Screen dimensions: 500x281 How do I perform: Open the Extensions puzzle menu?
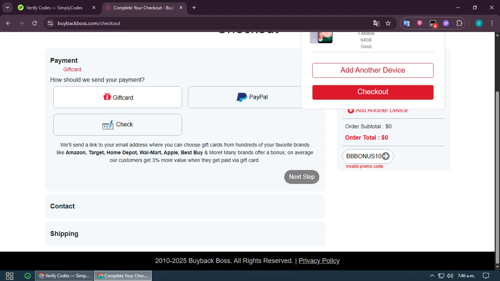point(459,23)
